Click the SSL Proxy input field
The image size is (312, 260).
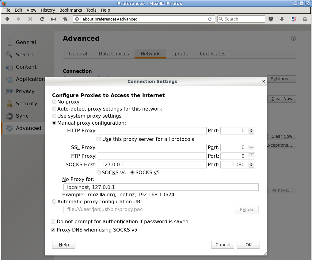coord(152,148)
